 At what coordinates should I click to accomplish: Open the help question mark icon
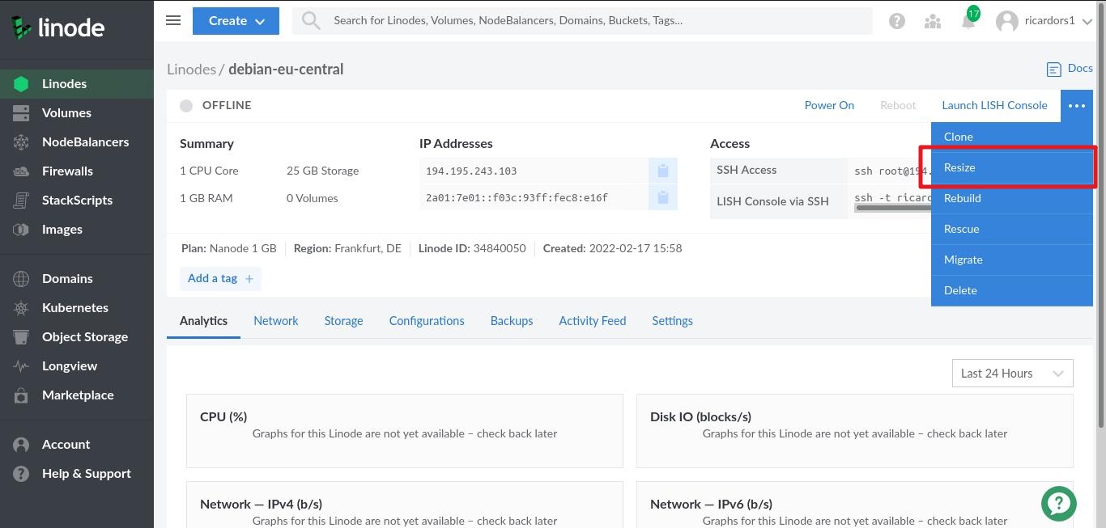[x=897, y=22]
